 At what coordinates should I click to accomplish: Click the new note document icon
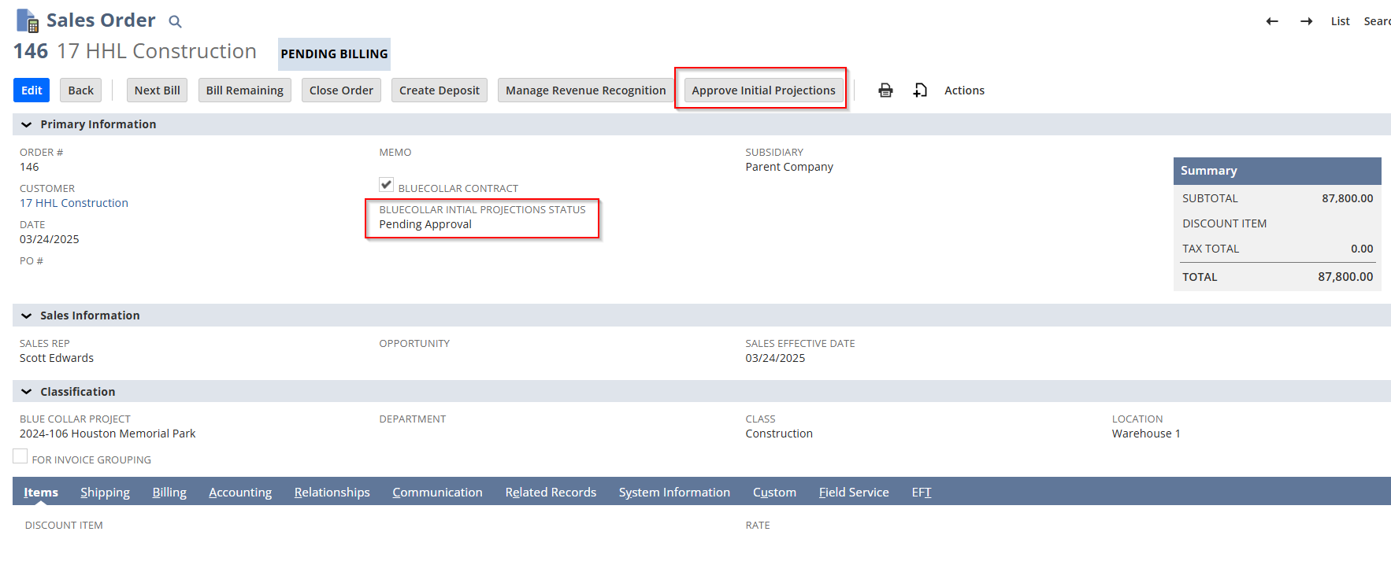coord(920,90)
